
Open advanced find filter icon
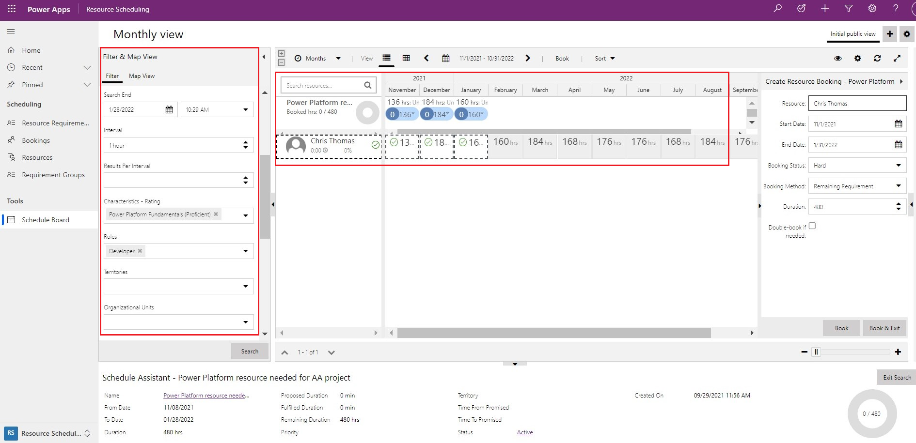click(x=849, y=9)
